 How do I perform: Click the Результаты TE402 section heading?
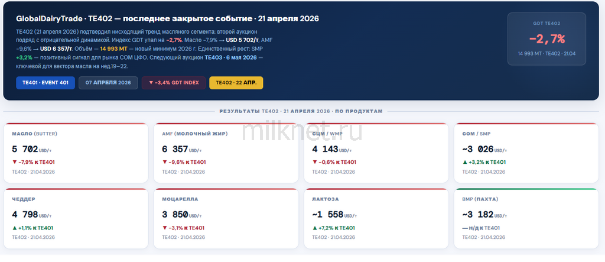point(301,111)
